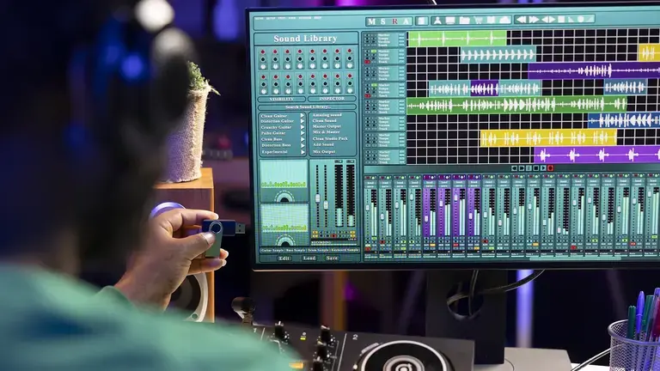The width and height of the screenshot is (660, 371).
Task: Click the right fader handle in Sound Library panel
Action: [x=326, y=204]
